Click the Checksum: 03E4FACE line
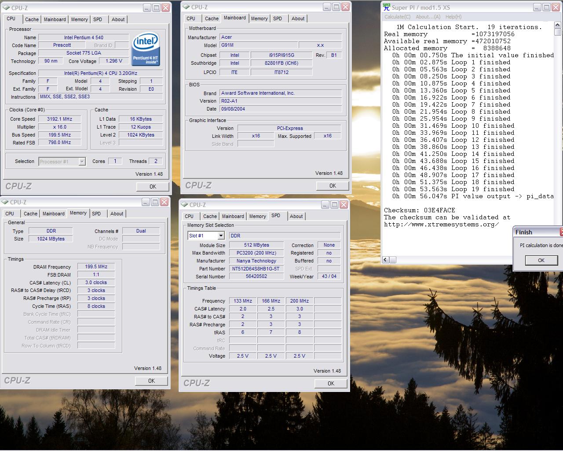 [420, 210]
